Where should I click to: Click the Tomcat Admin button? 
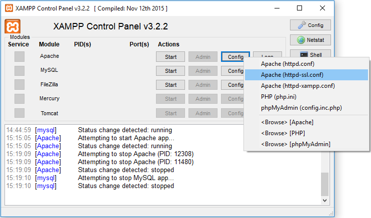pyautogui.click(x=203, y=113)
